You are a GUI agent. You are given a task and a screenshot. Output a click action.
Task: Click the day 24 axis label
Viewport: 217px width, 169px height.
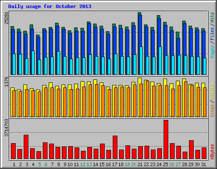159,164
